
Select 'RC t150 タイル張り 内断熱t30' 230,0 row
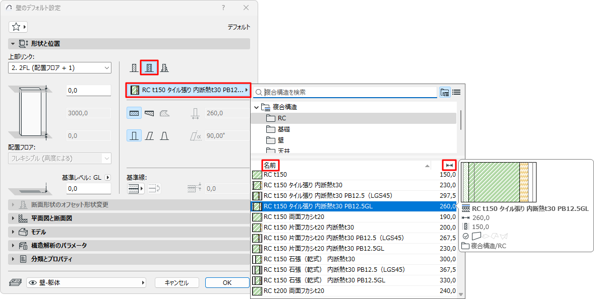point(354,185)
